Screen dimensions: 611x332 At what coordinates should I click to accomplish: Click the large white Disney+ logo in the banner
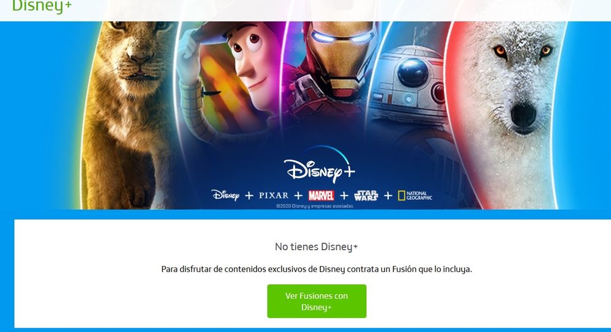coord(320,166)
